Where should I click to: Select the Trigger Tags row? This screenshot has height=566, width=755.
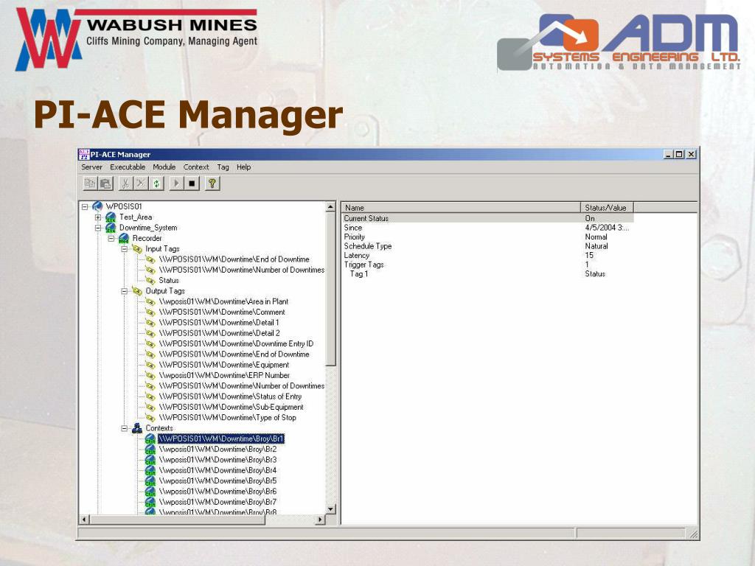coord(487,265)
